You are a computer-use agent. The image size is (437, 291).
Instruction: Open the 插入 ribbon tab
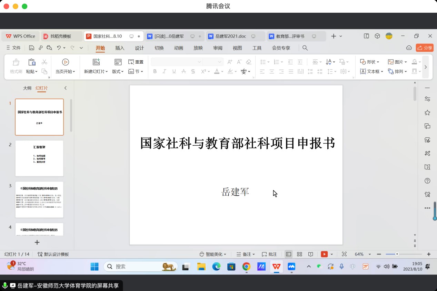(120, 48)
